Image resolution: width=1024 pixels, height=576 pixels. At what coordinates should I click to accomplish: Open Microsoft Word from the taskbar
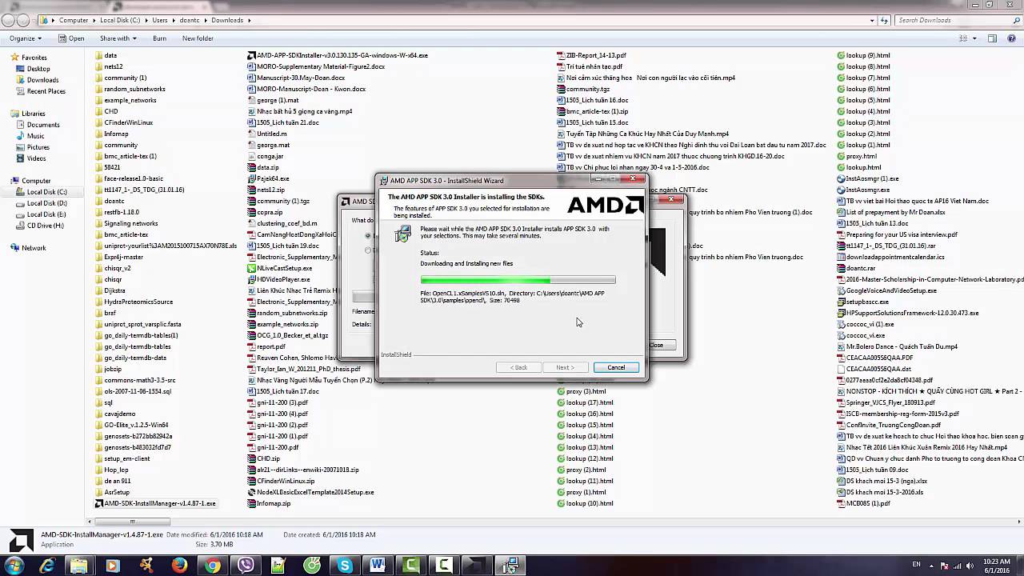tap(378, 565)
